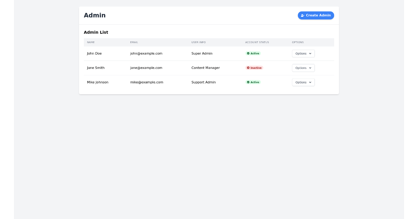Click the Super Admin user info text
The width and height of the screenshot is (418, 219).
[x=202, y=53]
